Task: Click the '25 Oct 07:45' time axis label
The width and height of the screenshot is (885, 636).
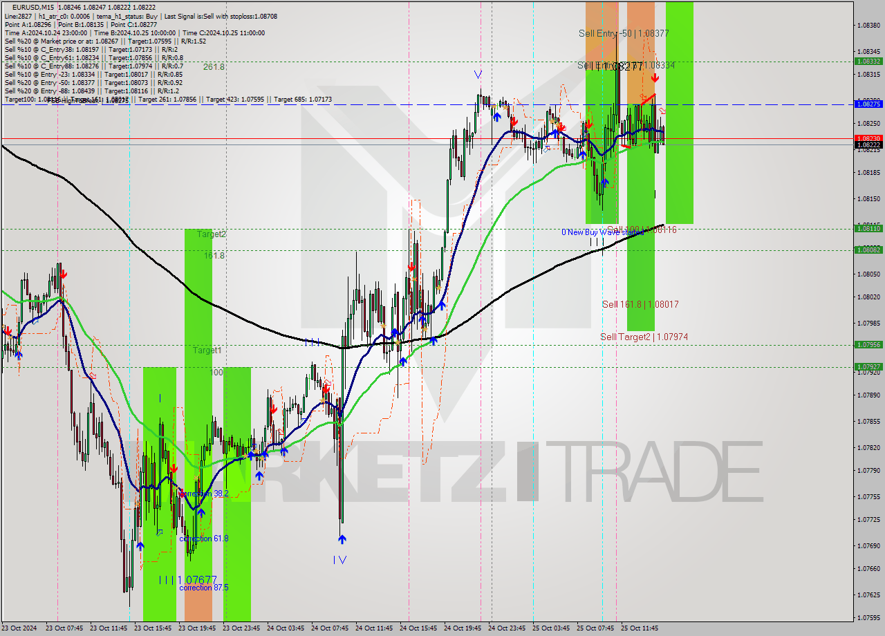Action: pos(595,628)
